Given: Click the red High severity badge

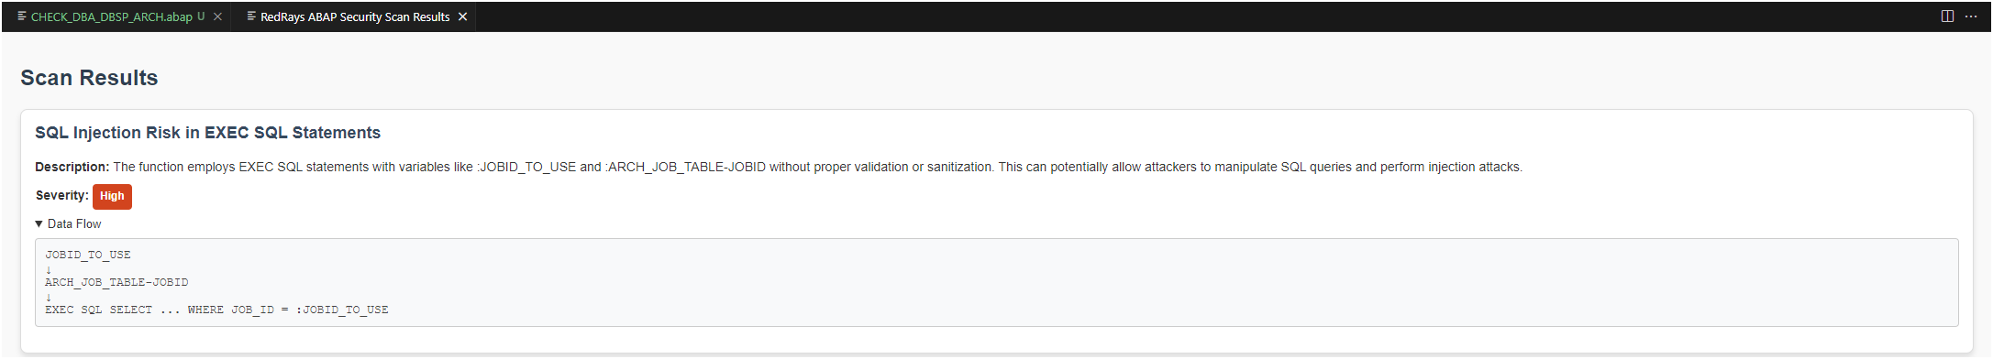Looking at the screenshot, I should 112,196.
